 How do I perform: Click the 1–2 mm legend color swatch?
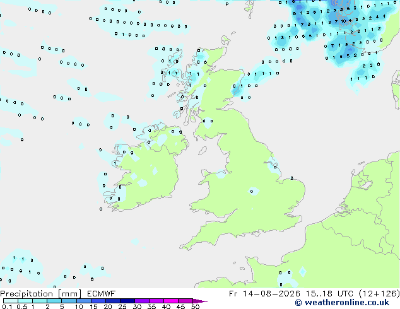click(40, 301)
